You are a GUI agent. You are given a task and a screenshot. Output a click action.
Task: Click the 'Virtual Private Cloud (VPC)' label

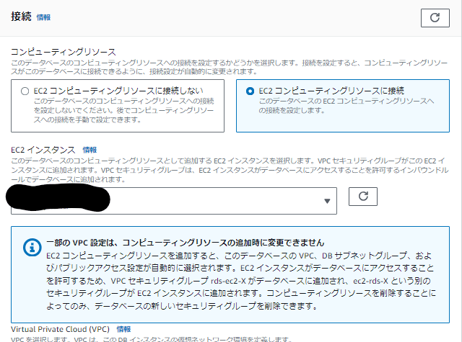point(60,329)
